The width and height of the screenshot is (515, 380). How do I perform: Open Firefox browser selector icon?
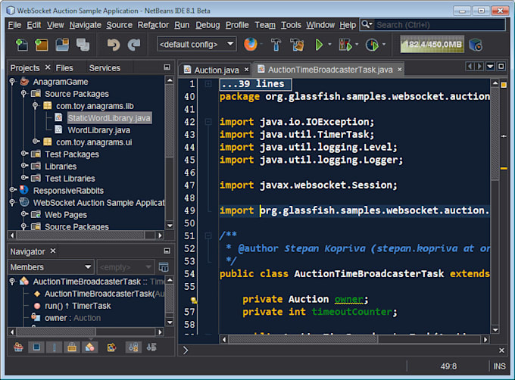point(250,45)
